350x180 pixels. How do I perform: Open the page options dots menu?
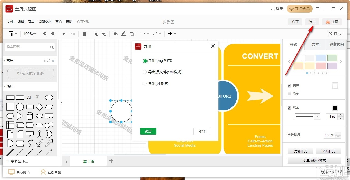66,161
